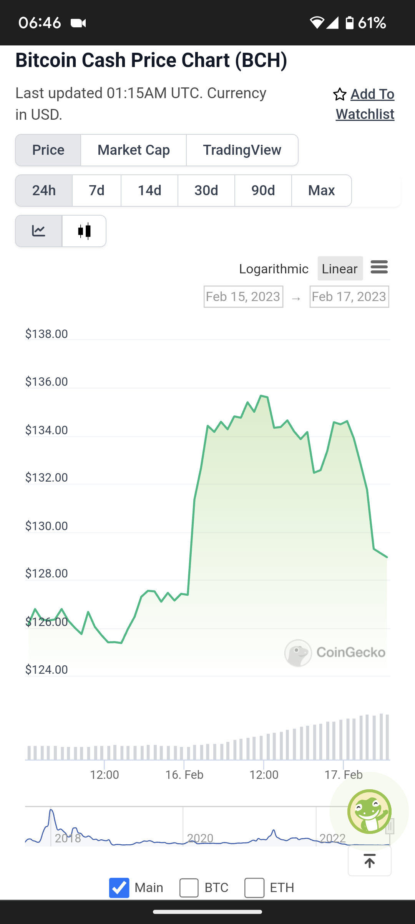This screenshot has height=924, width=415.
Task: Enable the ETH comparison checkbox
Action: (x=254, y=888)
